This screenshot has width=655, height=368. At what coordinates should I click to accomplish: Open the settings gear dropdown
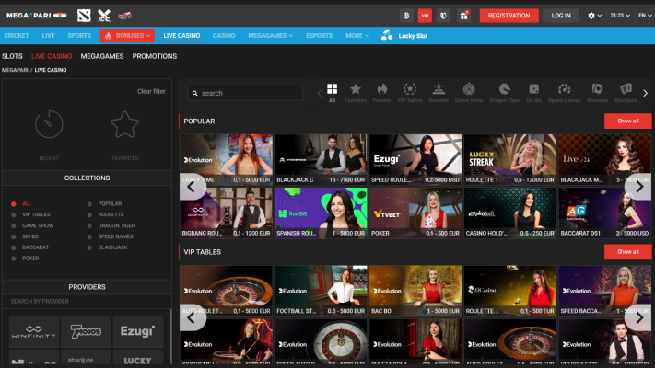(x=594, y=16)
